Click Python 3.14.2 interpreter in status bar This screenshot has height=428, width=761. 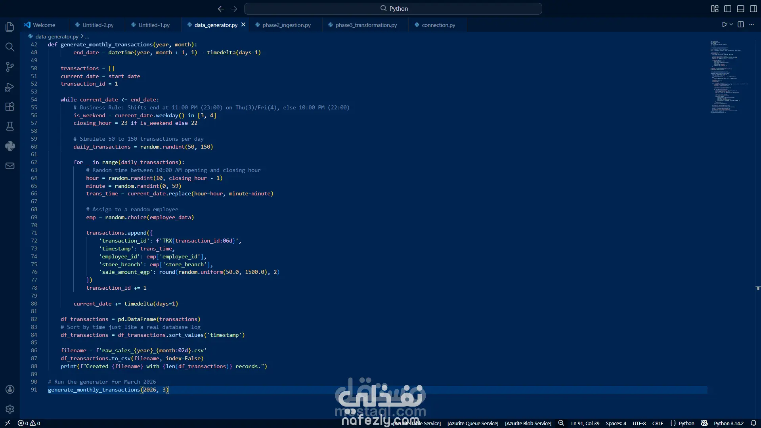tap(728, 423)
